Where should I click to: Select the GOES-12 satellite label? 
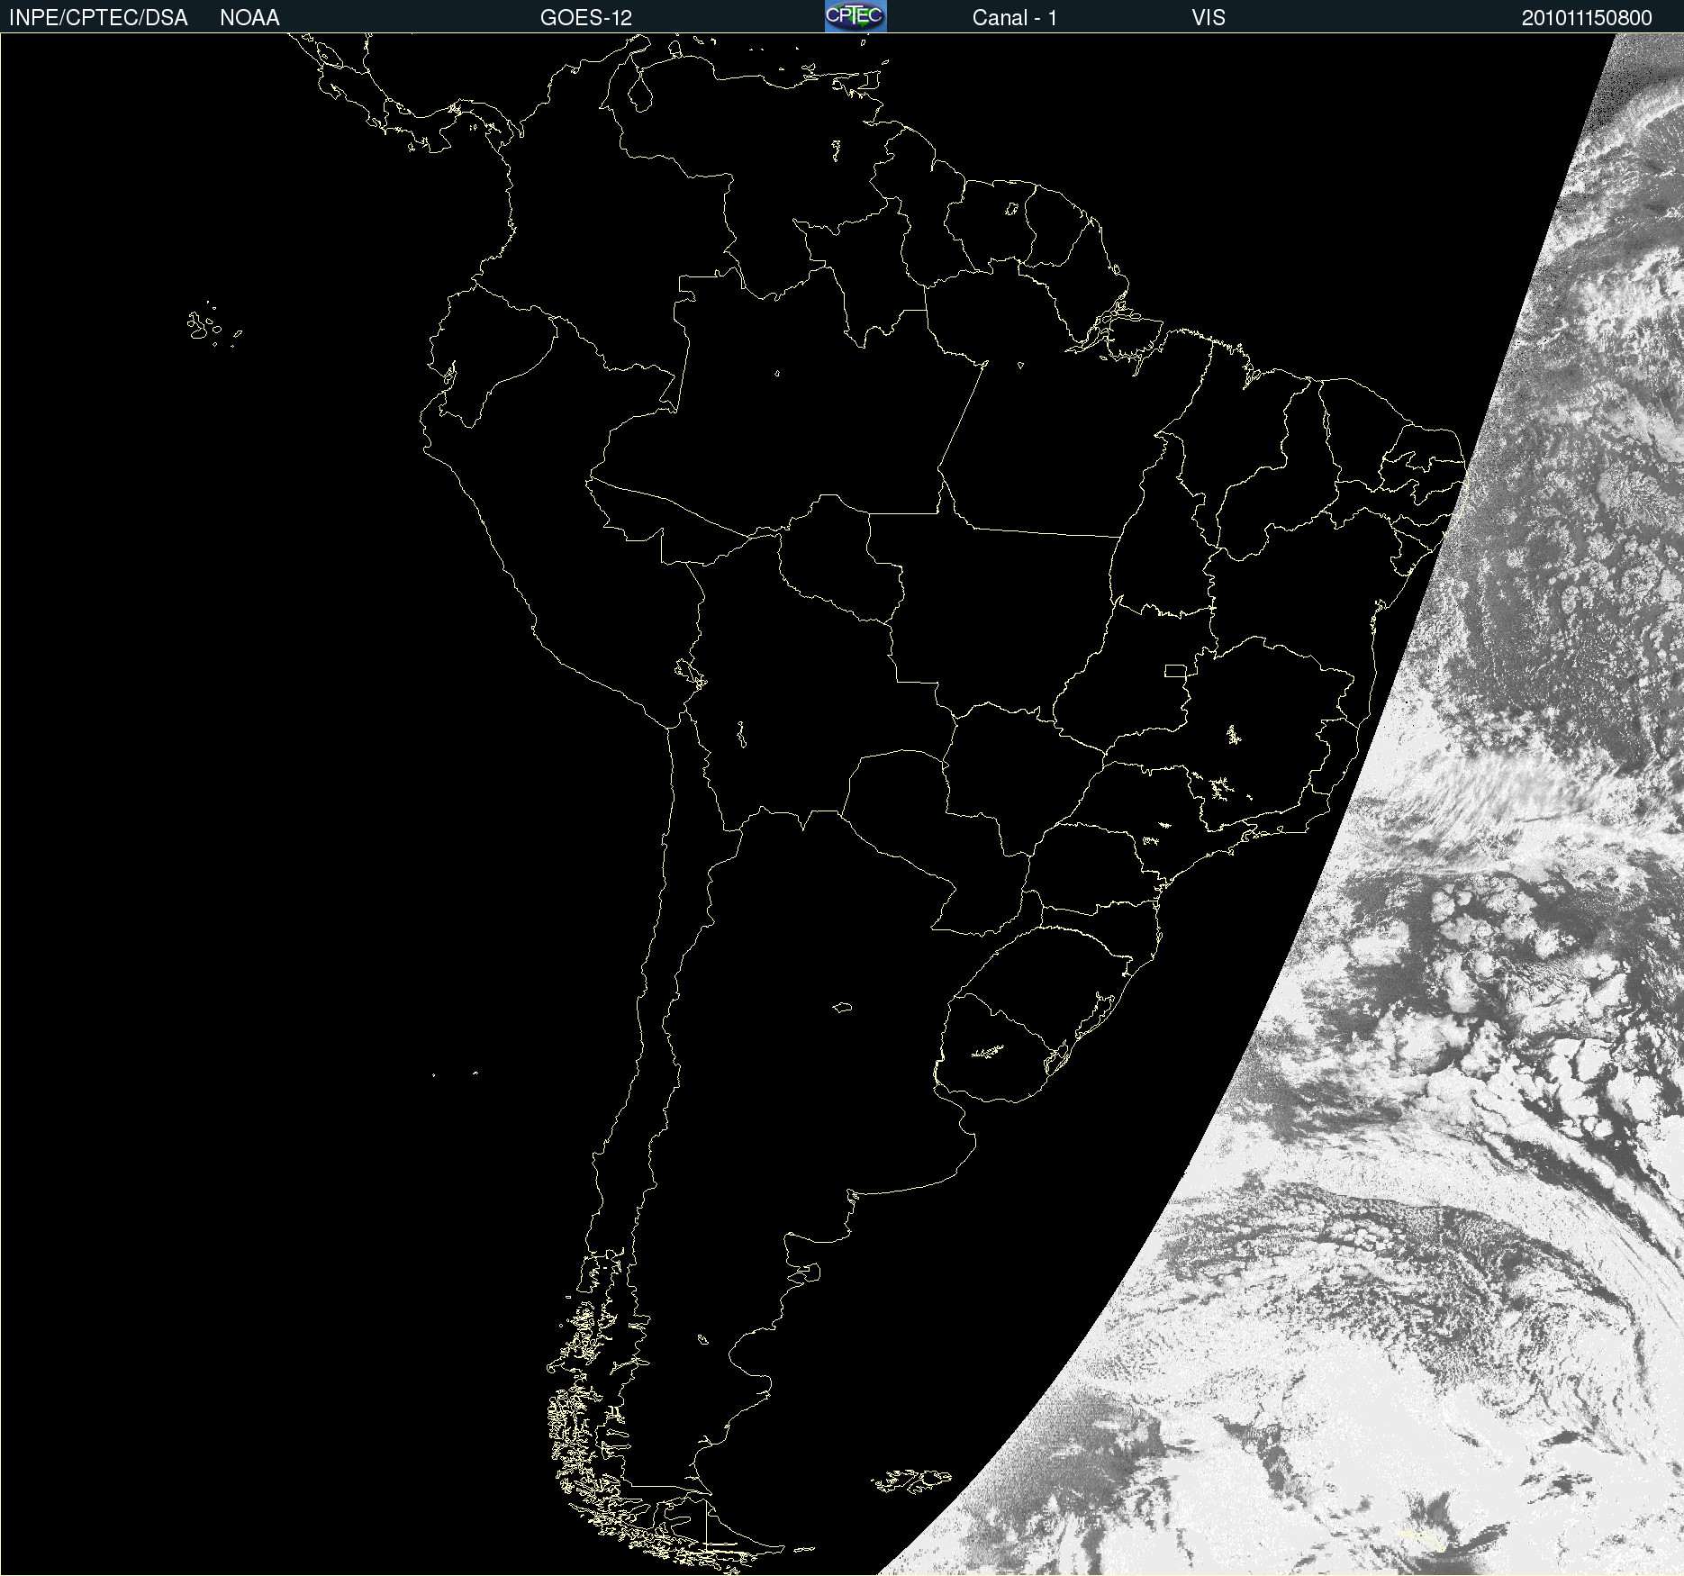pyautogui.click(x=585, y=18)
